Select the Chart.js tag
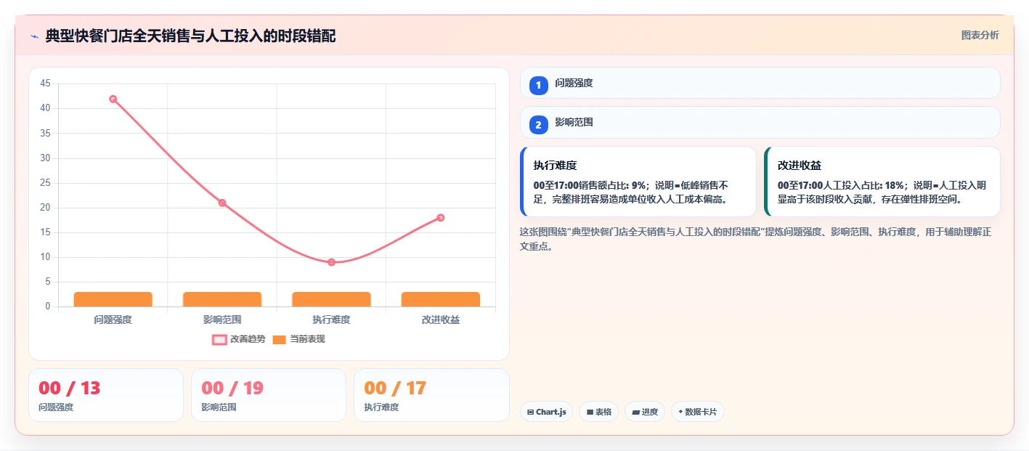Screen dimensions: 1029x451 click(546, 412)
